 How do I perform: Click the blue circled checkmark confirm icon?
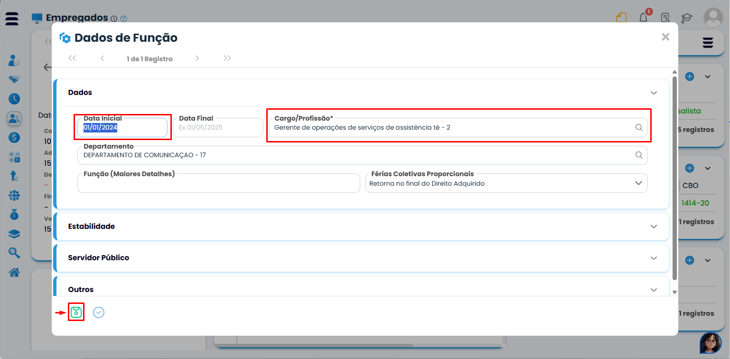99,312
